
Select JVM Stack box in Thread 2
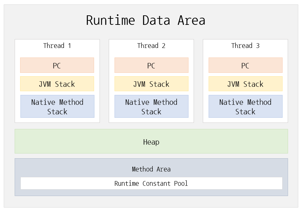coord(151,84)
